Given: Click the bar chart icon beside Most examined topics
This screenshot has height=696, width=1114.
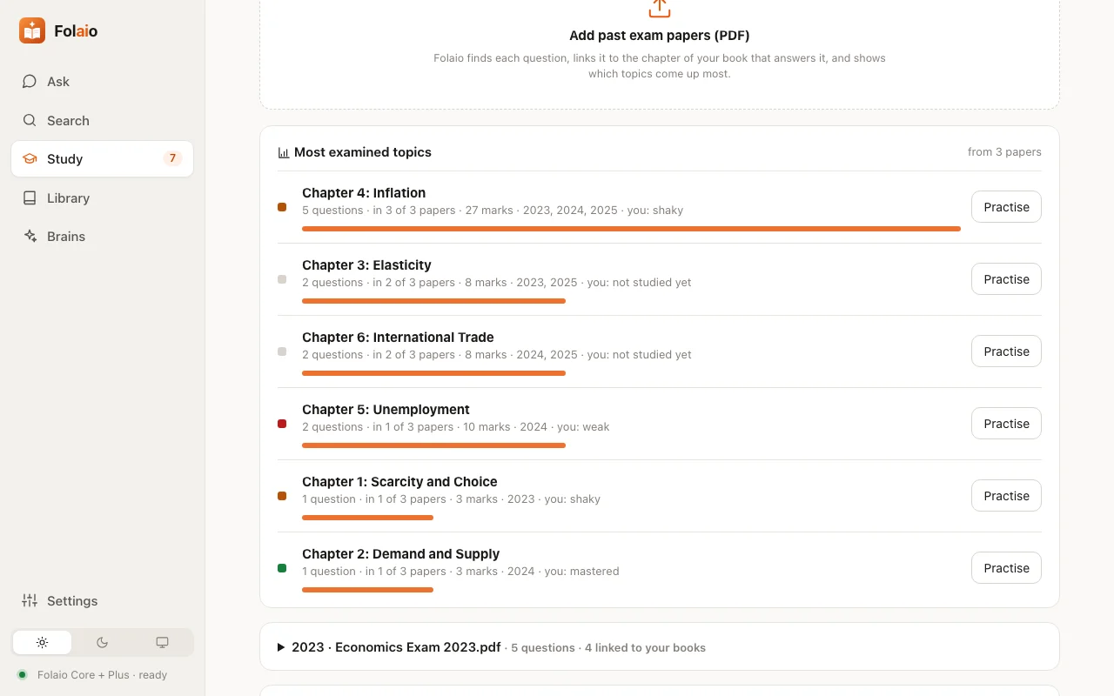Looking at the screenshot, I should pyautogui.click(x=284, y=152).
